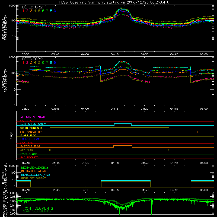The height and width of the screenshot is (217, 217).
Task: Click DETECTORS: label in front segments plot
Action: click(x=33, y=7)
